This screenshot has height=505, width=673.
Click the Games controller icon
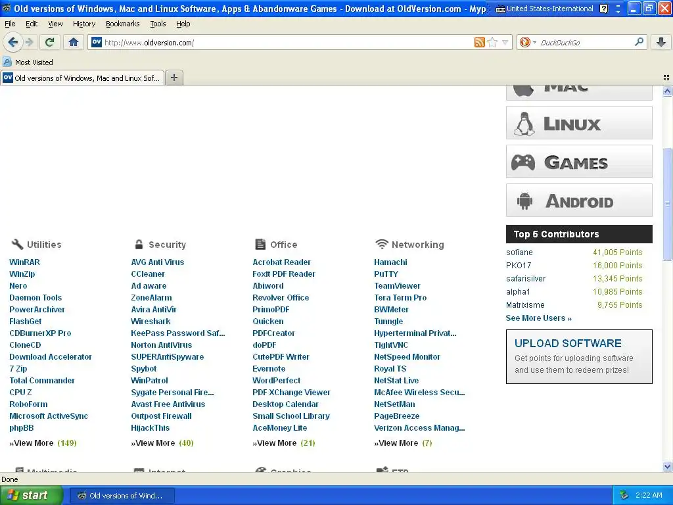(523, 162)
